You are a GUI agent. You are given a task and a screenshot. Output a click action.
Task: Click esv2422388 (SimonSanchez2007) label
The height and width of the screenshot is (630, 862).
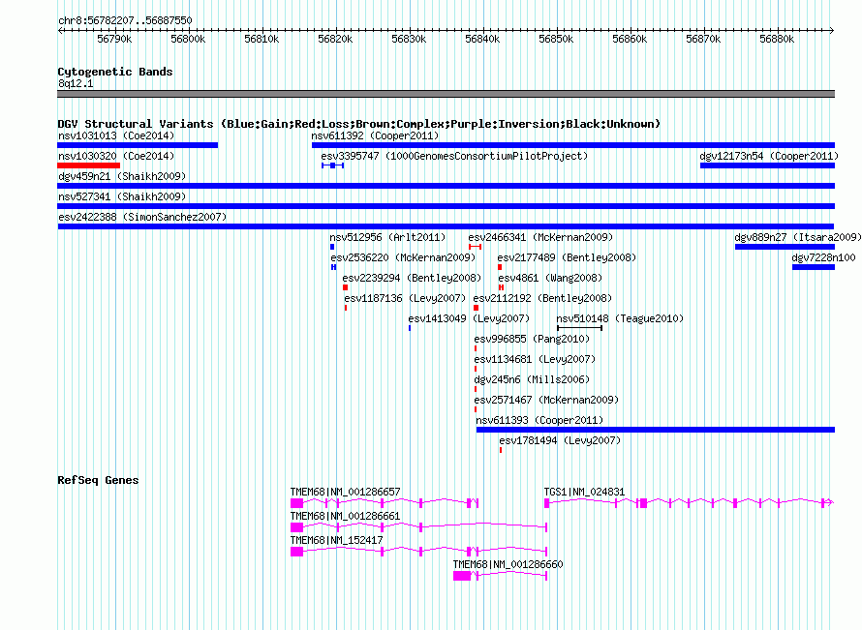142,217
